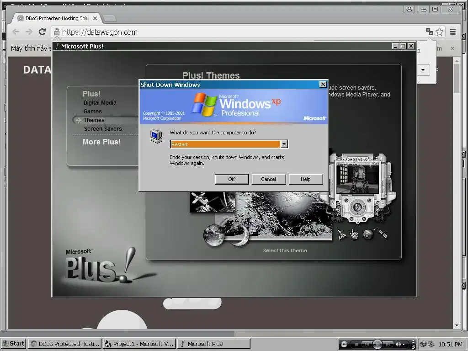The height and width of the screenshot is (351, 468).
Task: Click OK in Shut Down Windows dialog
Action: pyautogui.click(x=232, y=179)
